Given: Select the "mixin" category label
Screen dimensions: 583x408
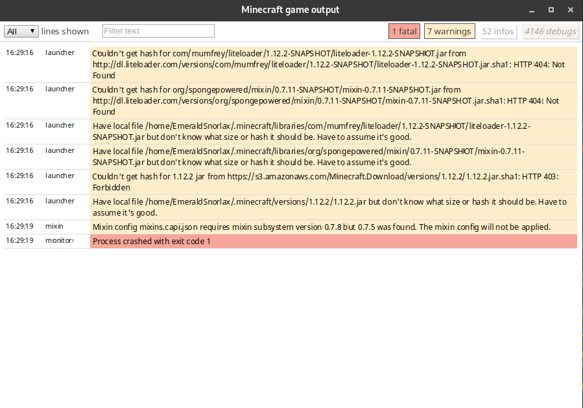Looking at the screenshot, I should (x=54, y=226).
